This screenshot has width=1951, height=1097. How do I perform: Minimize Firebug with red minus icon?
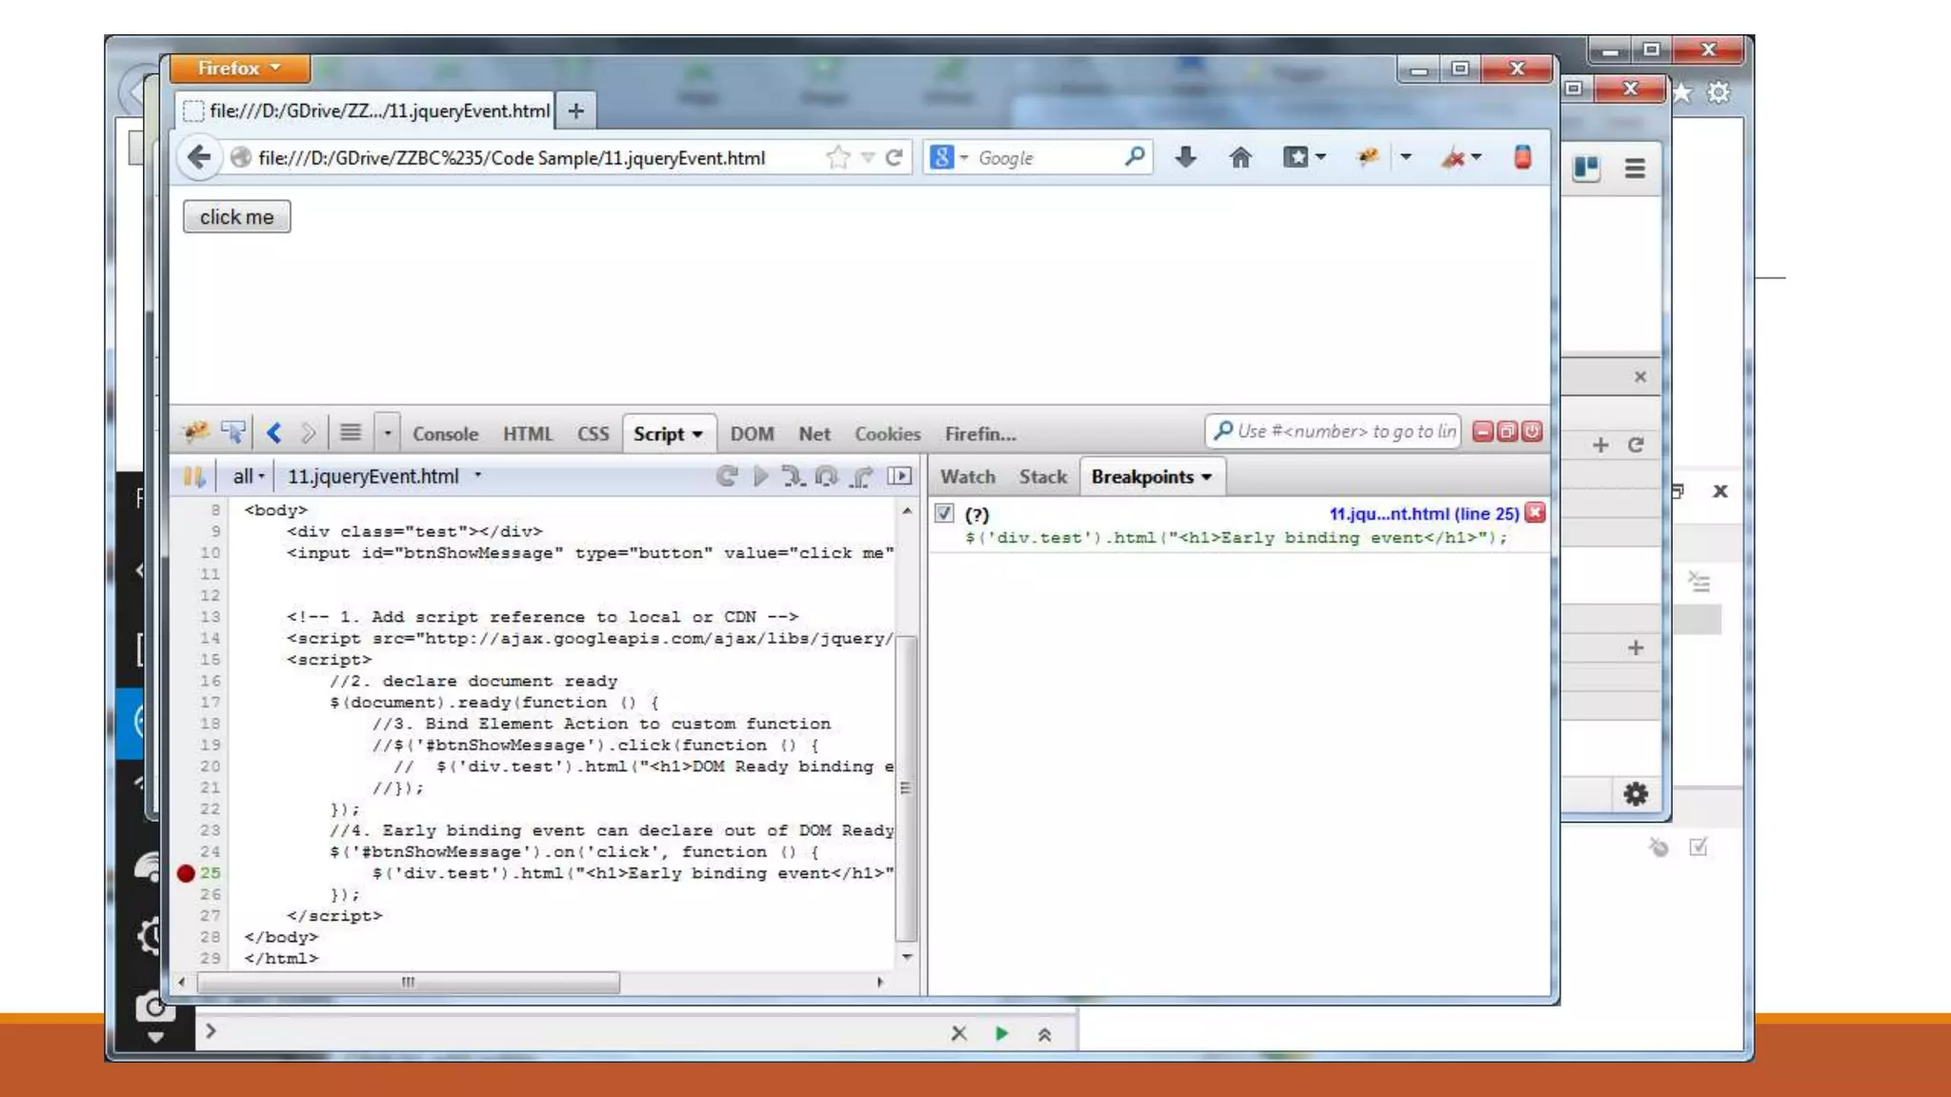click(1482, 431)
